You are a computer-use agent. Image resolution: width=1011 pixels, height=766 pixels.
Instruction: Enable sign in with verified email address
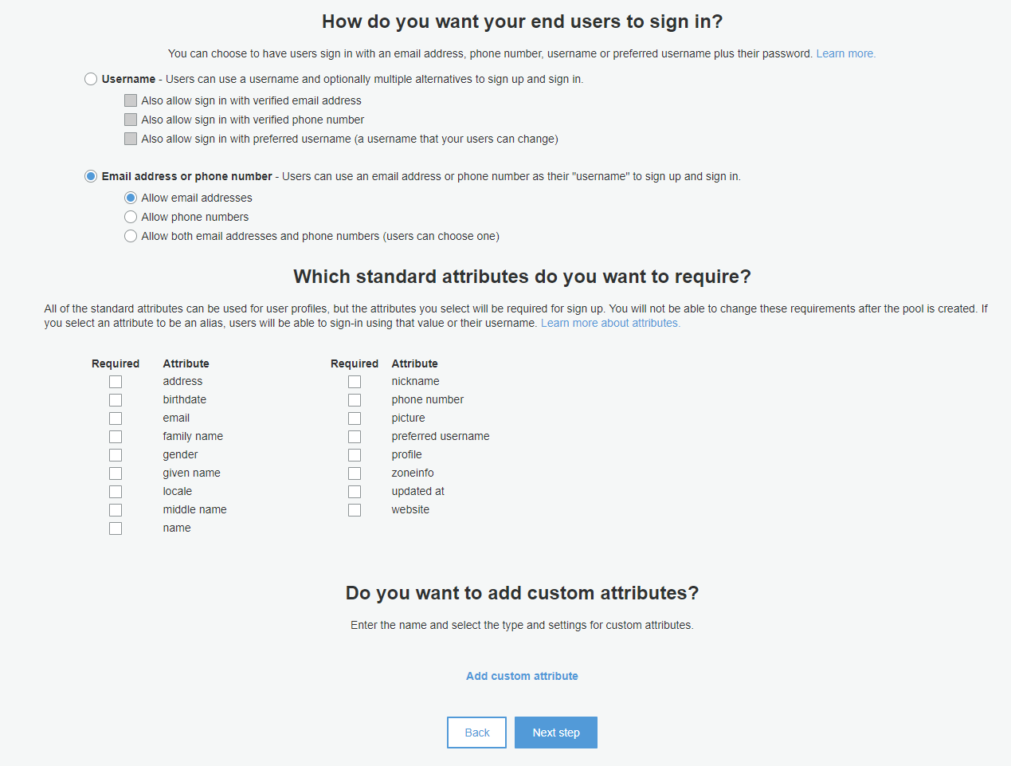(x=131, y=100)
